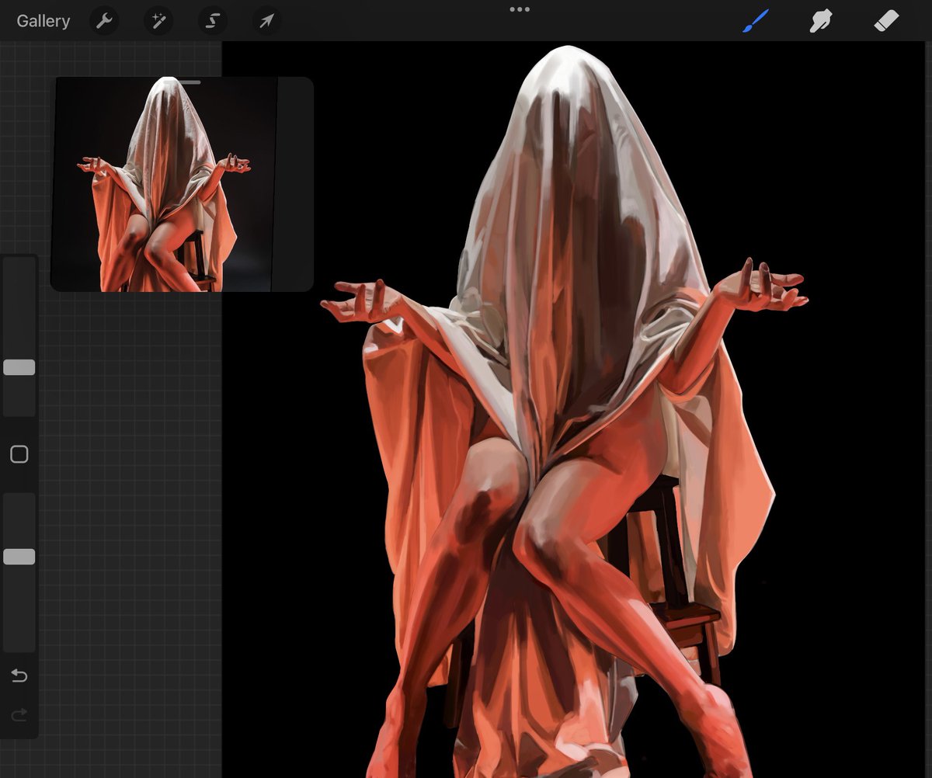Select the Smudge finger tool

821,21
